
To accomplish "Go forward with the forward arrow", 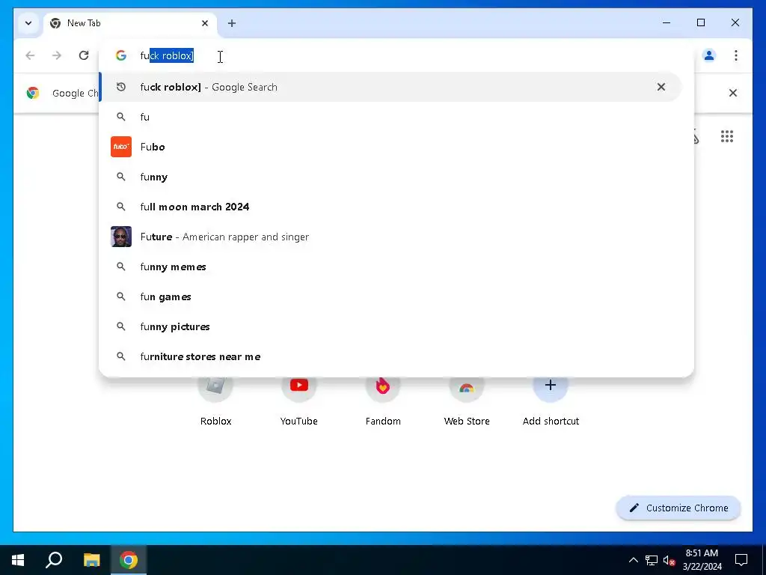I will [57, 55].
